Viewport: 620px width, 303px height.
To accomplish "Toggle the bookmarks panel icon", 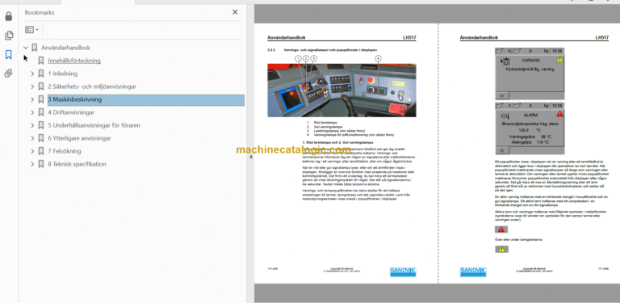I will click(9, 55).
